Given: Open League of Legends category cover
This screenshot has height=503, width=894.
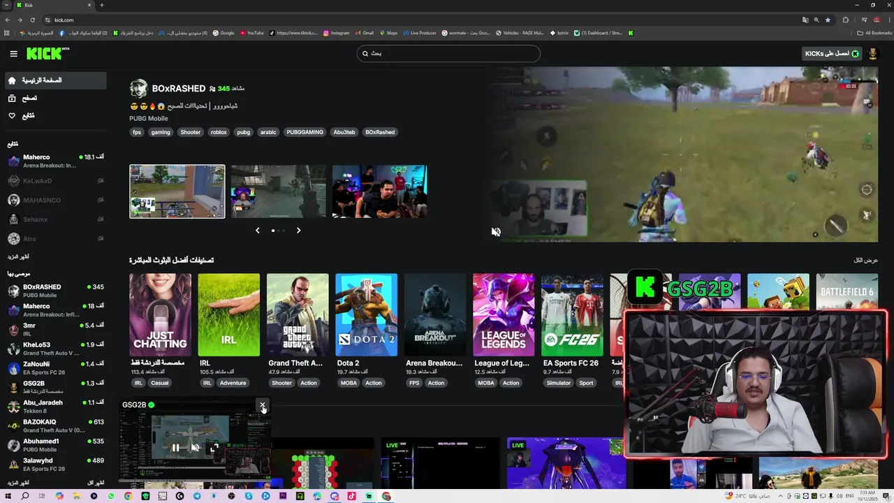Looking at the screenshot, I should point(504,314).
